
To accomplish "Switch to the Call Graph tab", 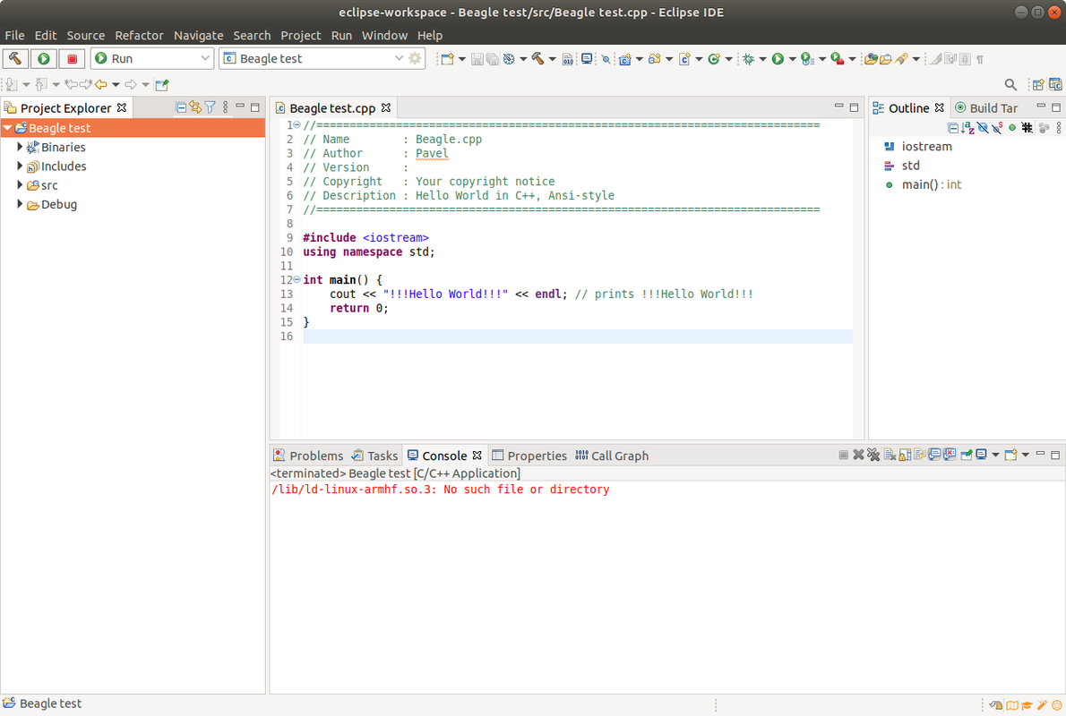I will click(612, 456).
